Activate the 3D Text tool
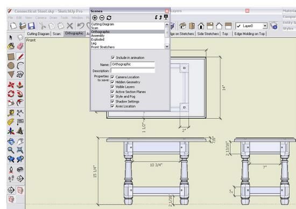The width and height of the screenshot is (296, 209). point(20,131)
